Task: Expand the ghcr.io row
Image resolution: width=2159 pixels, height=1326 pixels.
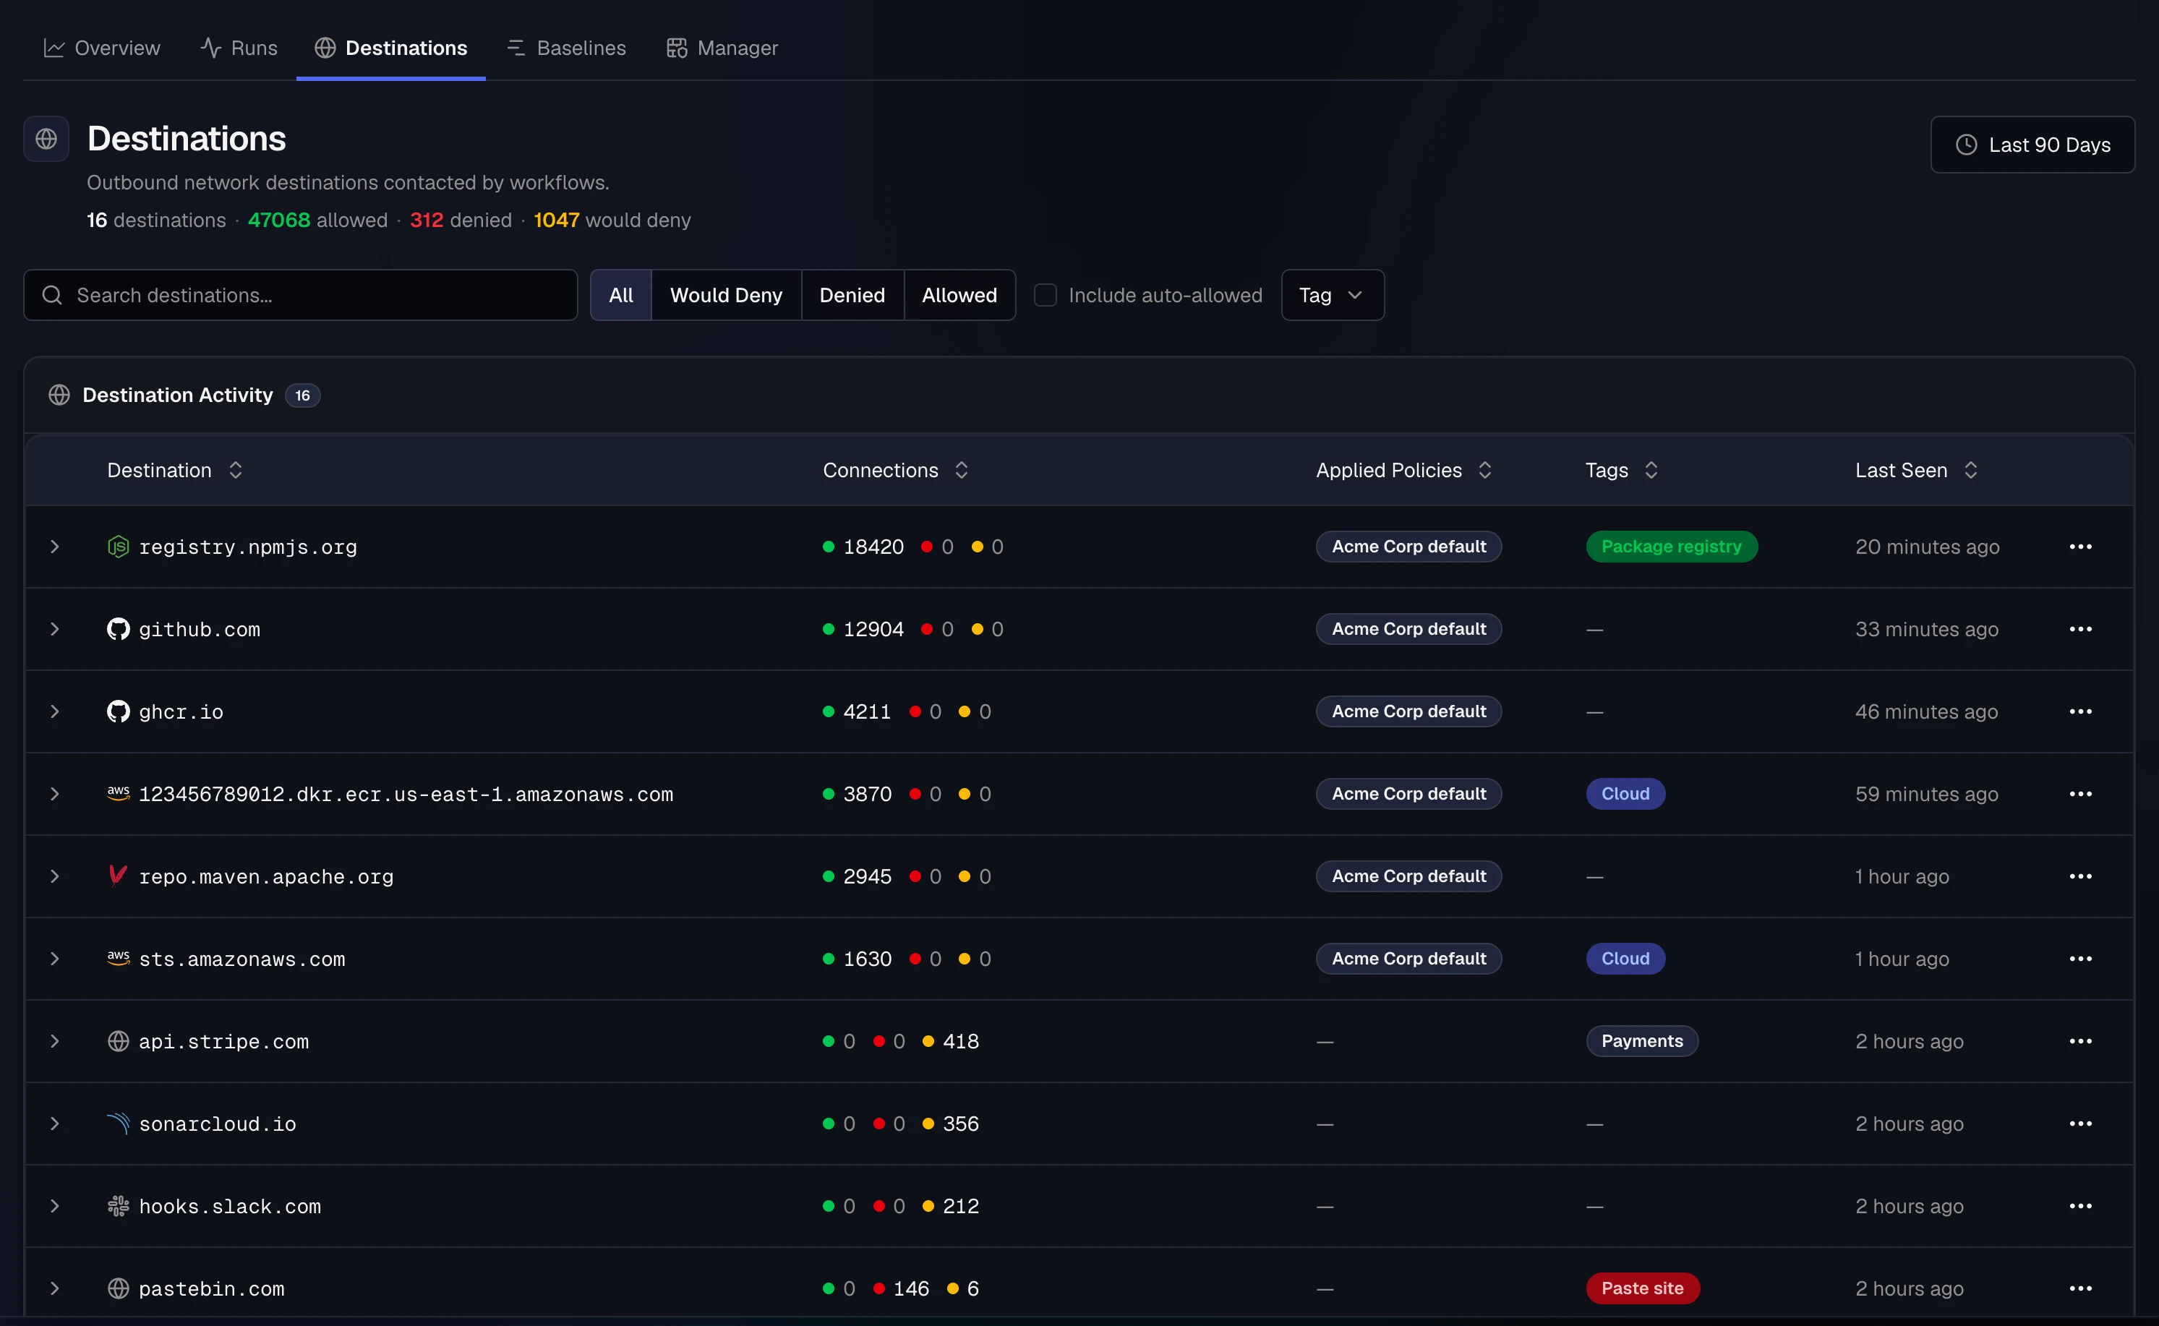Action: coord(54,711)
